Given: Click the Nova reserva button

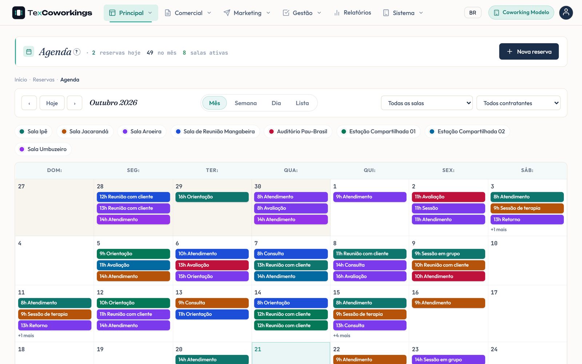Looking at the screenshot, I should coord(529,52).
